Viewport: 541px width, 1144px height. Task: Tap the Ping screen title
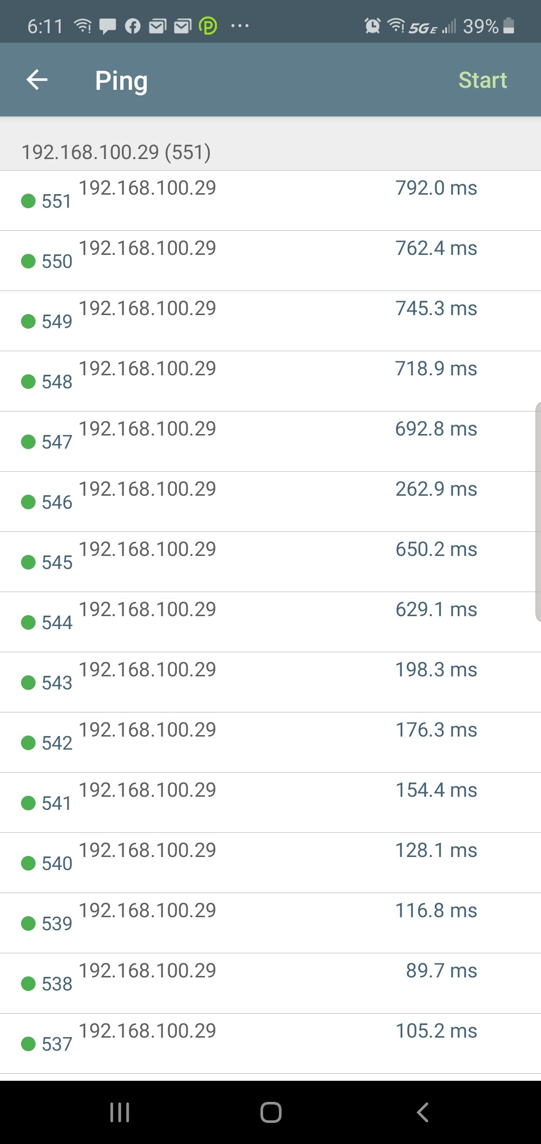click(x=121, y=79)
